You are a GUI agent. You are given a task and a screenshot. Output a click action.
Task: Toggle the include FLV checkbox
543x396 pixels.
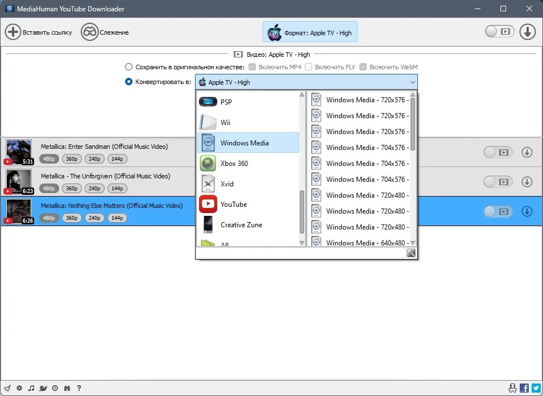308,67
